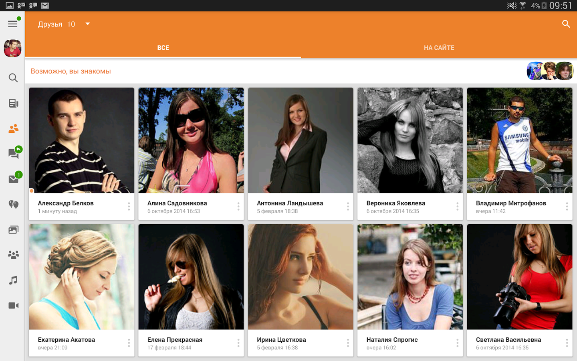
Task: Open options menu for Елена Прекрасная
Action: coord(238,343)
